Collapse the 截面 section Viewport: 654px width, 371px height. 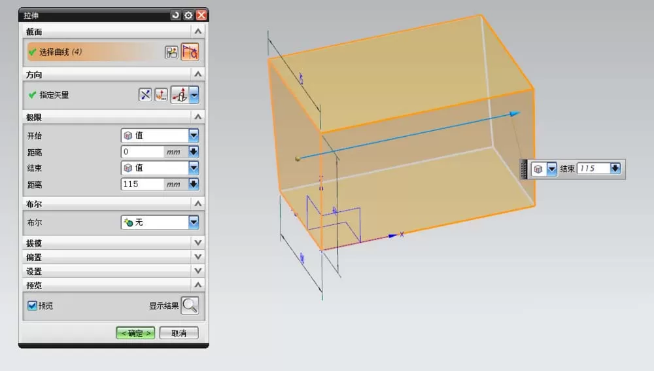tap(198, 31)
